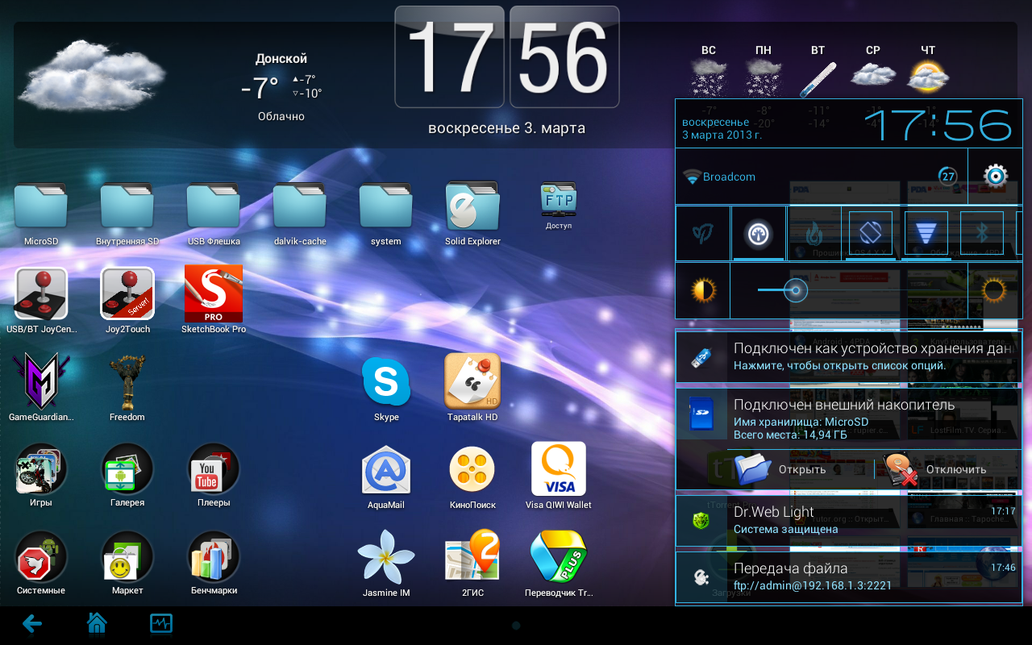The width and height of the screenshot is (1032, 645).
Task: Open the GameGuardian app
Action: tap(41, 381)
